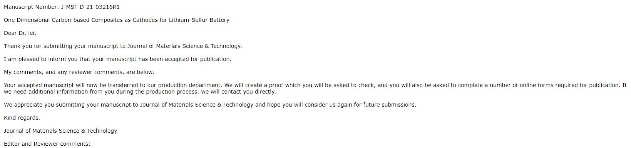The image size is (631, 148).
Task: Click the manuscript number J-MST-D-21-03216R1
Action: point(90,7)
